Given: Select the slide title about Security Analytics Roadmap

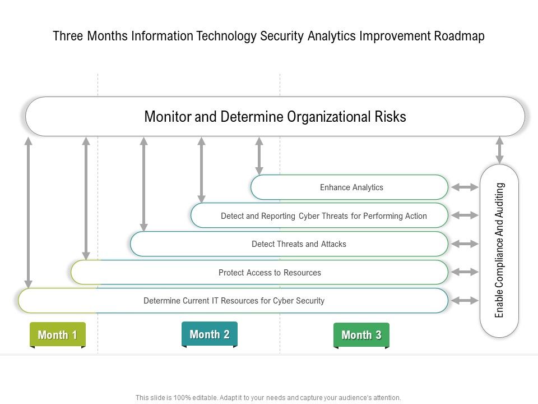Looking at the screenshot, I should [x=268, y=36].
